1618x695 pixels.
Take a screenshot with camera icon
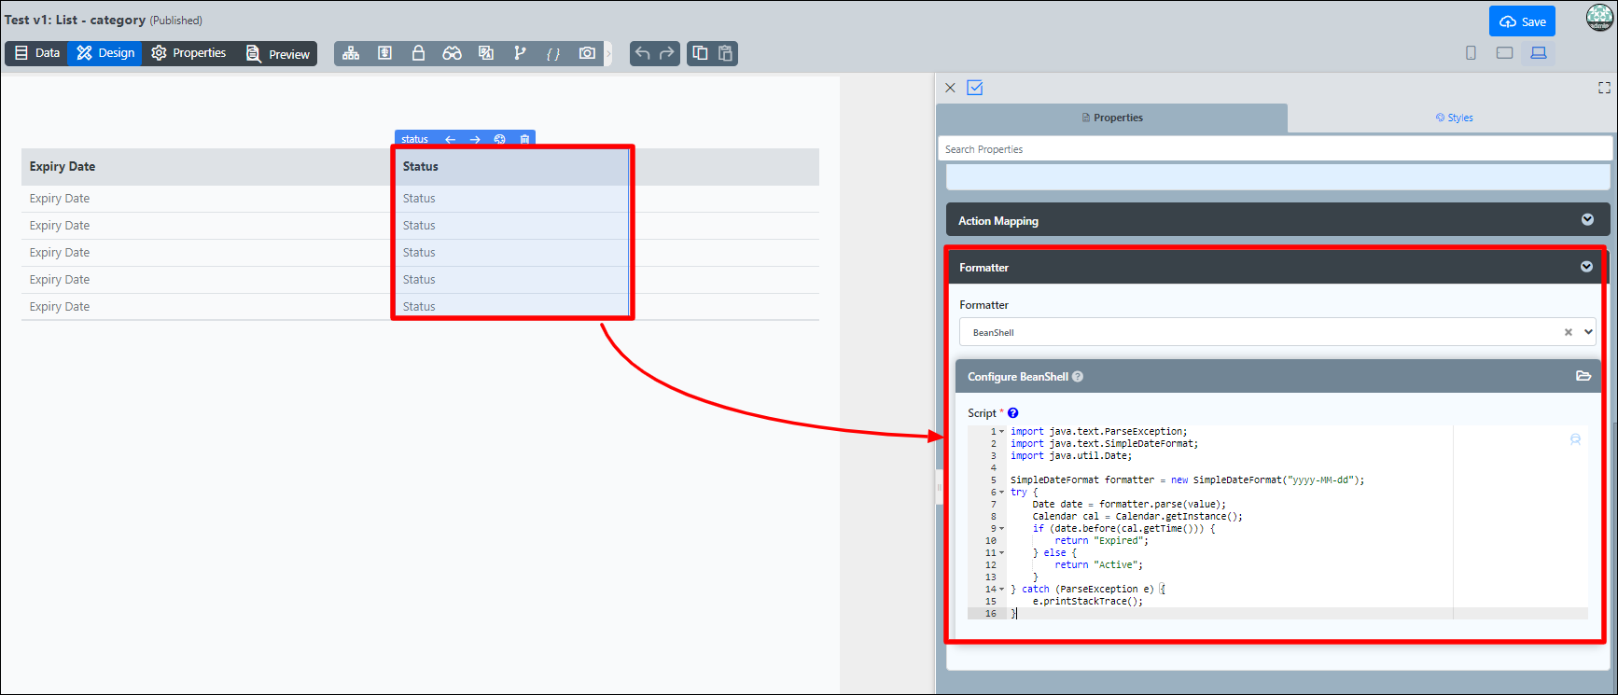587,53
